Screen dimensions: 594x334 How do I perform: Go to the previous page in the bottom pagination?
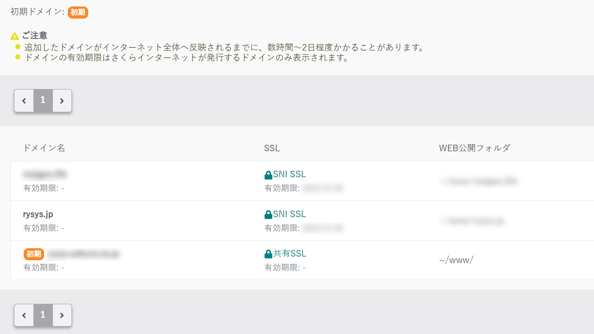pos(24,315)
